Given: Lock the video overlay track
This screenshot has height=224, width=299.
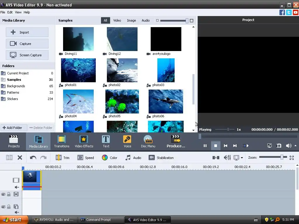Looking at the screenshot, I should 9,207.
